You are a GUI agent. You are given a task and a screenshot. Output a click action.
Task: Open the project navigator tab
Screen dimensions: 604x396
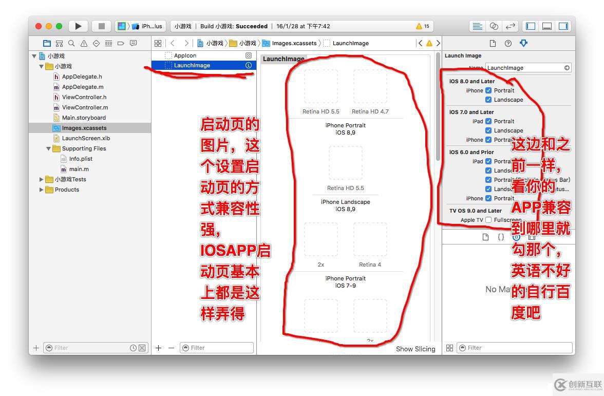[x=47, y=43]
